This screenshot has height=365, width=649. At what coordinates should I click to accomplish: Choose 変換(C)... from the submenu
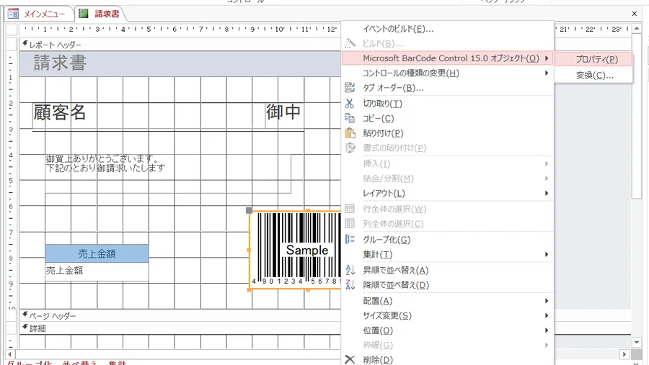594,75
